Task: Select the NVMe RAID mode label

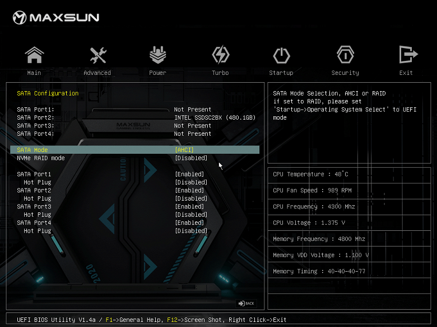Action: 41,158
